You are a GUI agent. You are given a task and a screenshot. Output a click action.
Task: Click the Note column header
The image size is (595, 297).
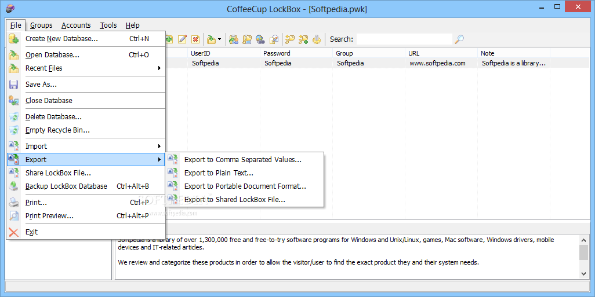514,53
